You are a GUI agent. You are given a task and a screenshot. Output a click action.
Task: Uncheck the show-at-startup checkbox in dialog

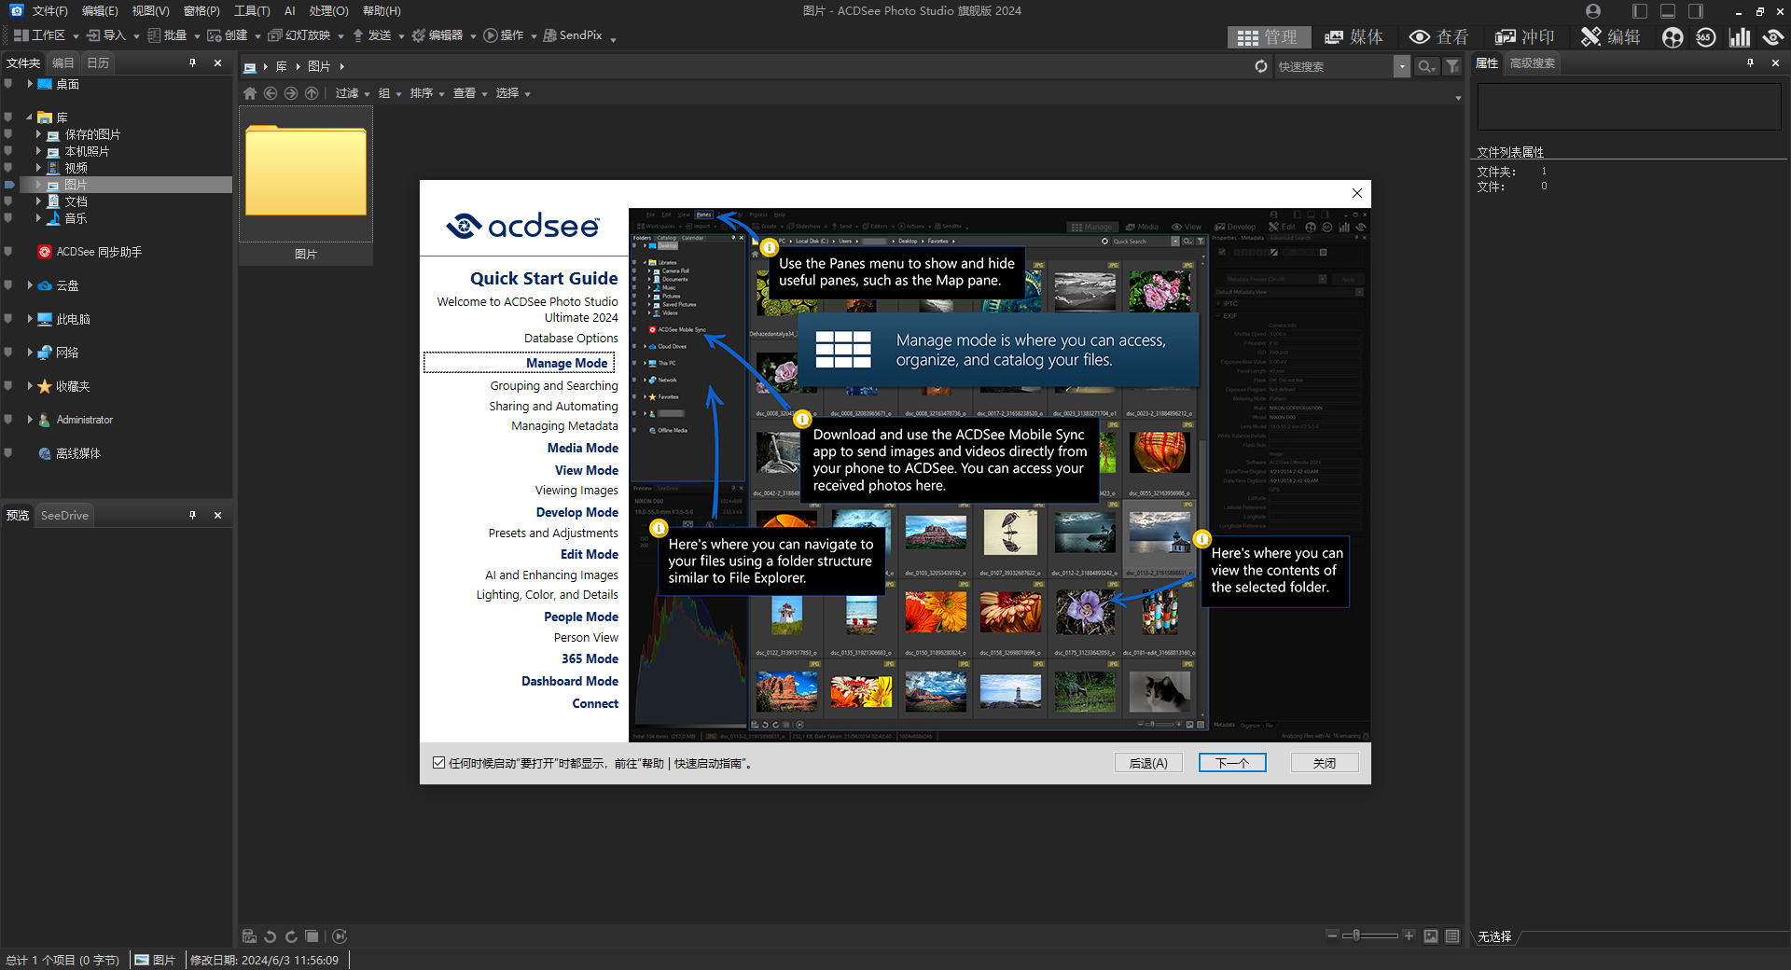[438, 763]
